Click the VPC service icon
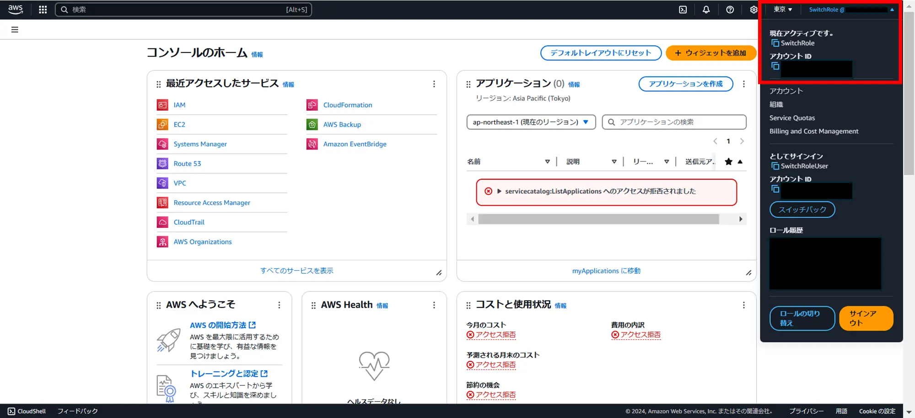Image resolution: width=915 pixels, height=418 pixels. (162, 183)
